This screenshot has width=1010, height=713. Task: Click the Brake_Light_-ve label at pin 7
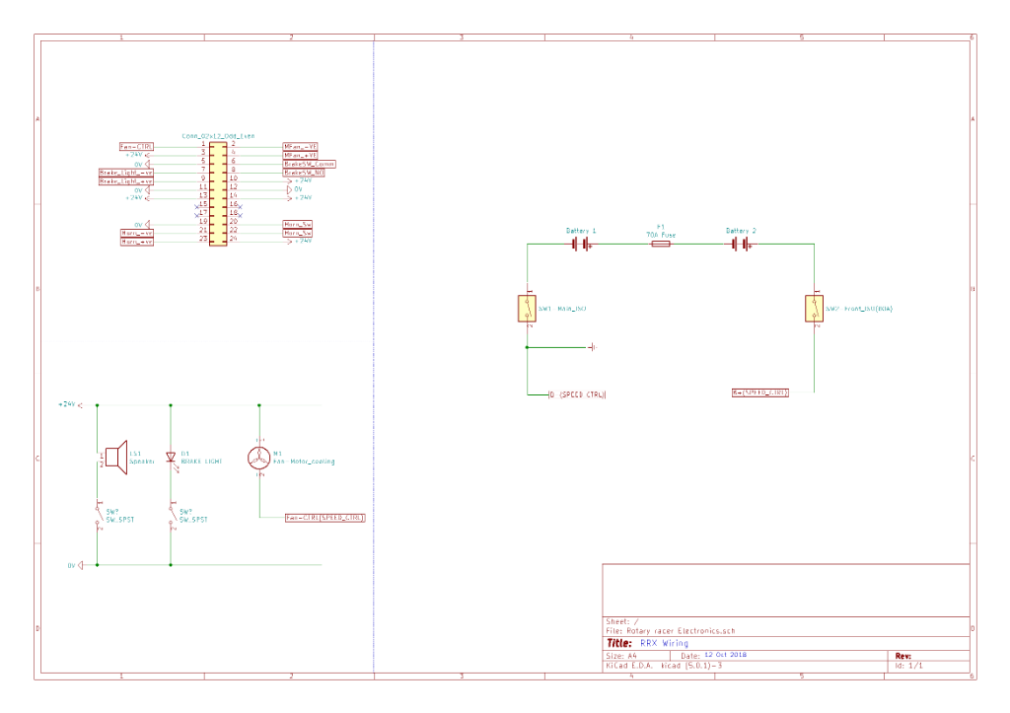click(126, 173)
